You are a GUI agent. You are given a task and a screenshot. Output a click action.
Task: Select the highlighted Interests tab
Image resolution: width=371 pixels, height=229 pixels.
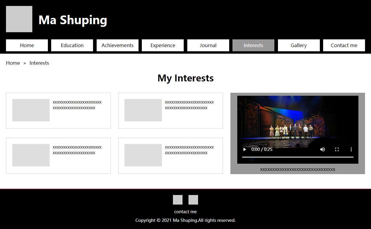tap(253, 45)
